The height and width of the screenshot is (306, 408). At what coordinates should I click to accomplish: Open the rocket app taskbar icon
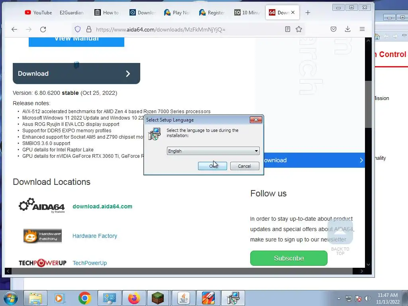208,298
